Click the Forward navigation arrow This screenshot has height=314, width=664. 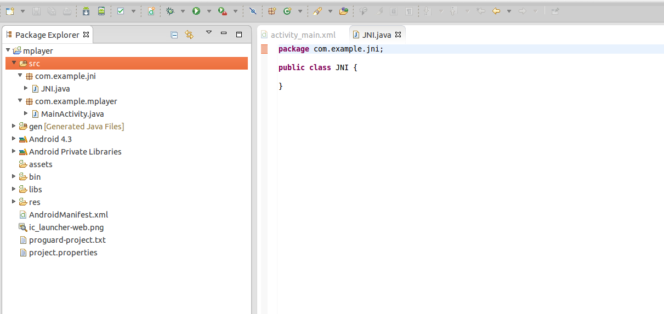click(523, 11)
